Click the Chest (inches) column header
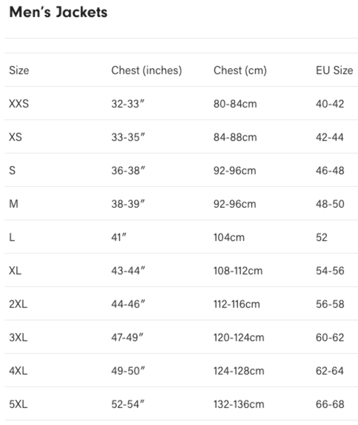This screenshot has width=358, height=425. point(146,71)
